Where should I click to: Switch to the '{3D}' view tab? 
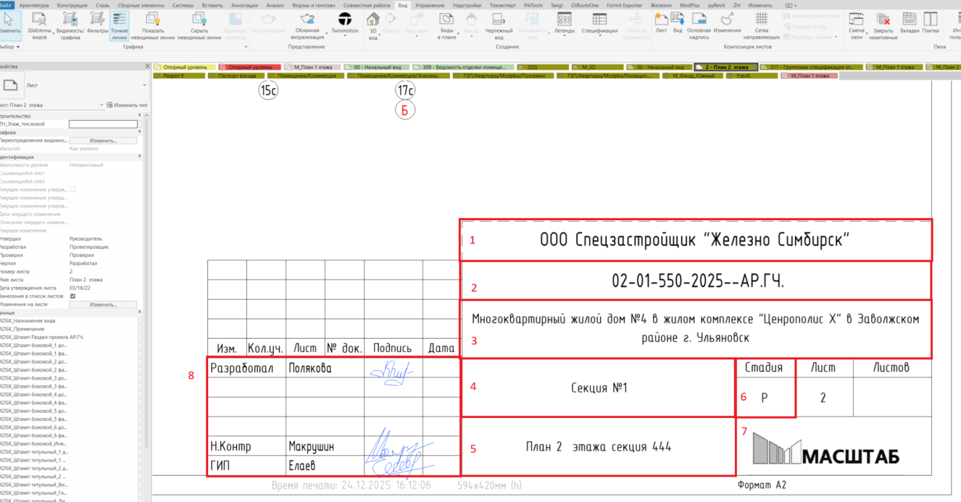pos(542,67)
